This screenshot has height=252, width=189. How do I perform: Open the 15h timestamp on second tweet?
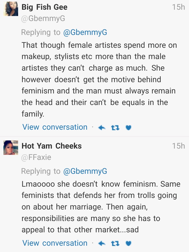(178, 146)
